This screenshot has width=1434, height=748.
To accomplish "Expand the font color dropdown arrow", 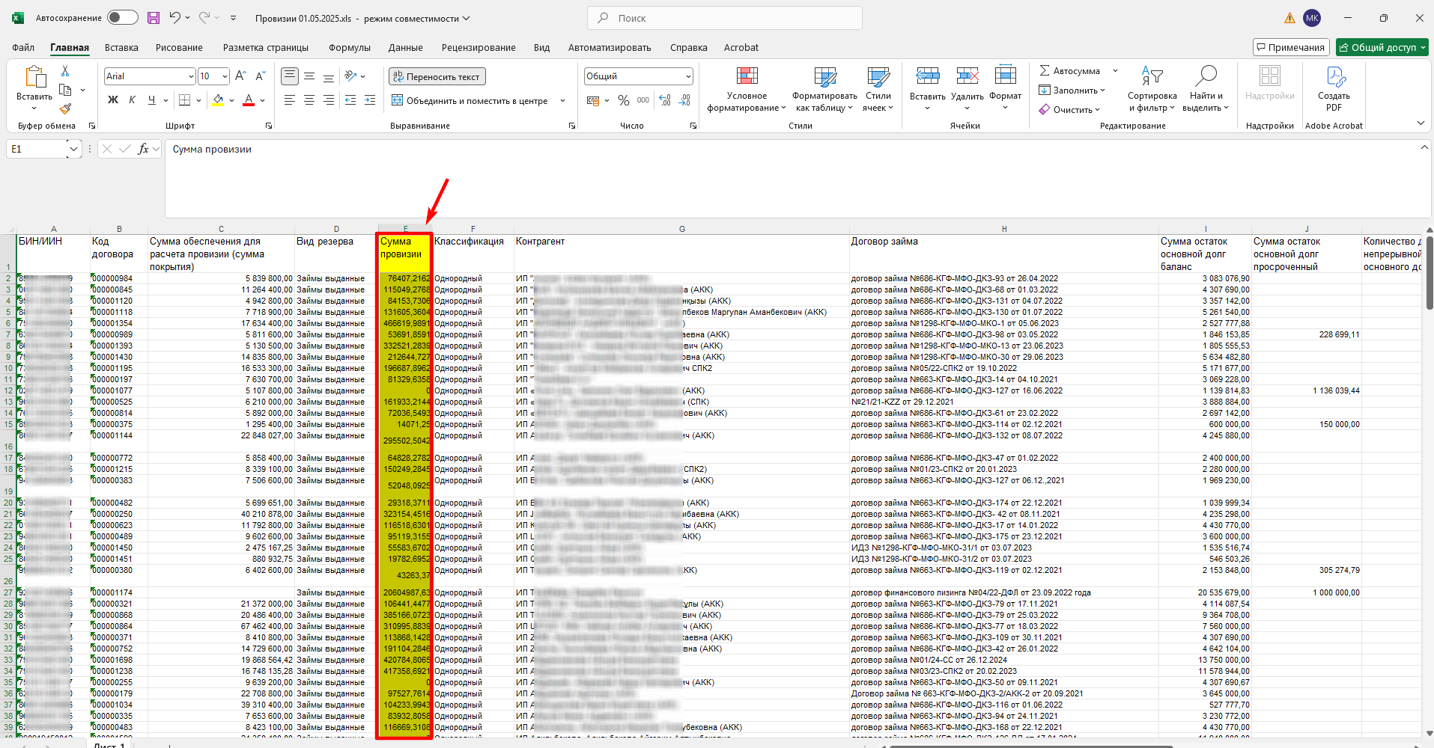I will click(263, 100).
